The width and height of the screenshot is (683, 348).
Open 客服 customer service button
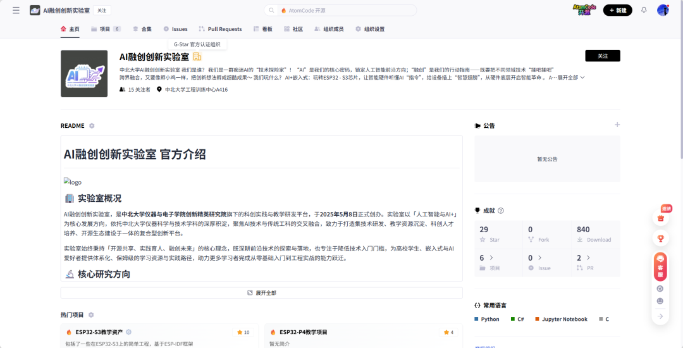(660, 266)
